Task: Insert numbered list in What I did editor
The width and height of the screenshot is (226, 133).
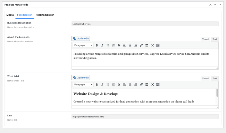Action: 114,85
